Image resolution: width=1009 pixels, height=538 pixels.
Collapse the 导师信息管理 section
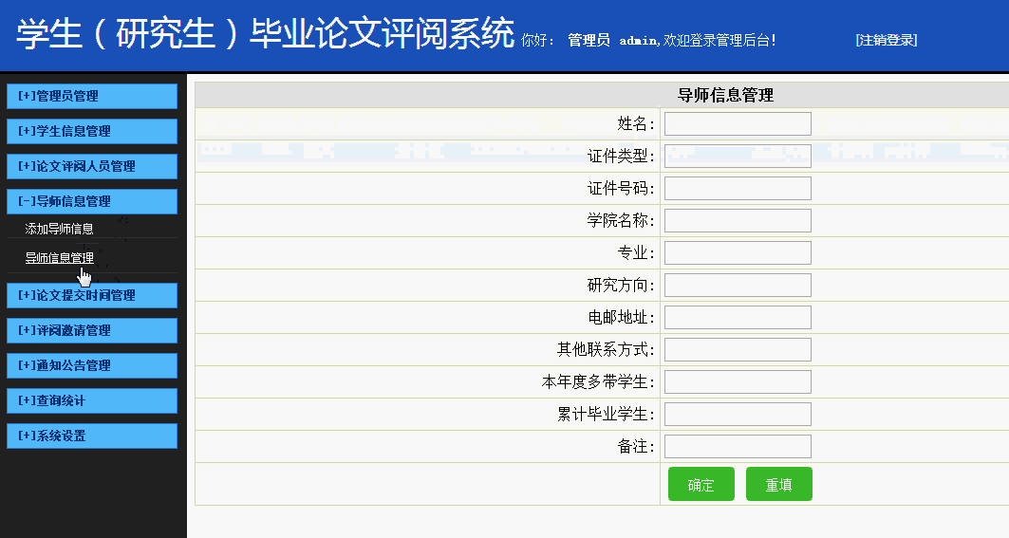point(92,201)
